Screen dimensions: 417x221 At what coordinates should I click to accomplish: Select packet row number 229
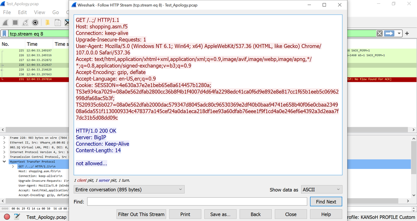coord(35,70)
